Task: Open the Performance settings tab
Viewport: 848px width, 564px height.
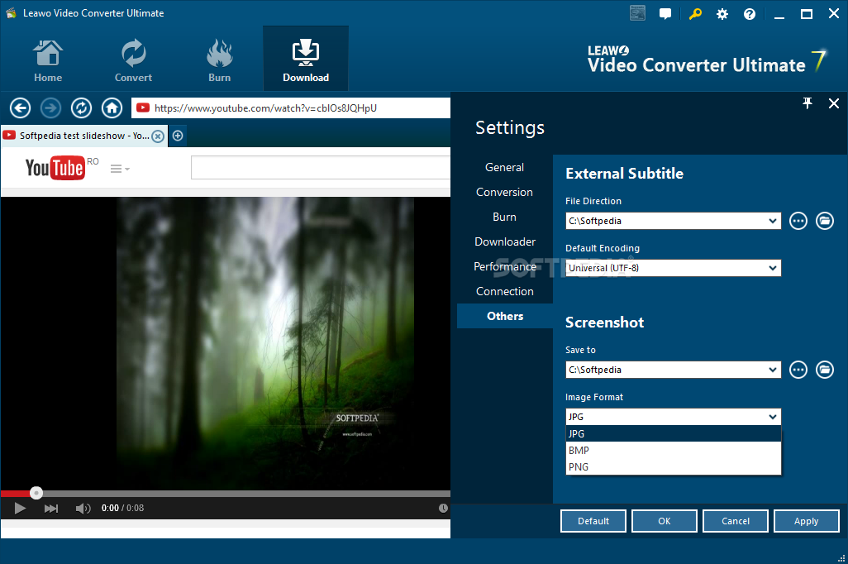Action: point(504,266)
